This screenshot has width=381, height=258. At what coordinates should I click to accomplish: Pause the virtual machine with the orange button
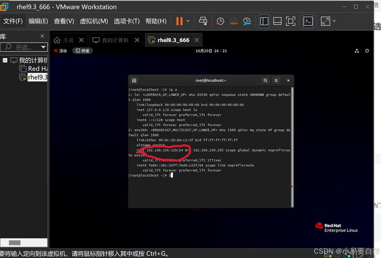(x=179, y=21)
